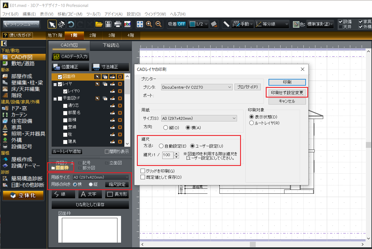Click the zoom out magnifier icon
The height and width of the screenshot is (249, 372).
coord(158,24)
